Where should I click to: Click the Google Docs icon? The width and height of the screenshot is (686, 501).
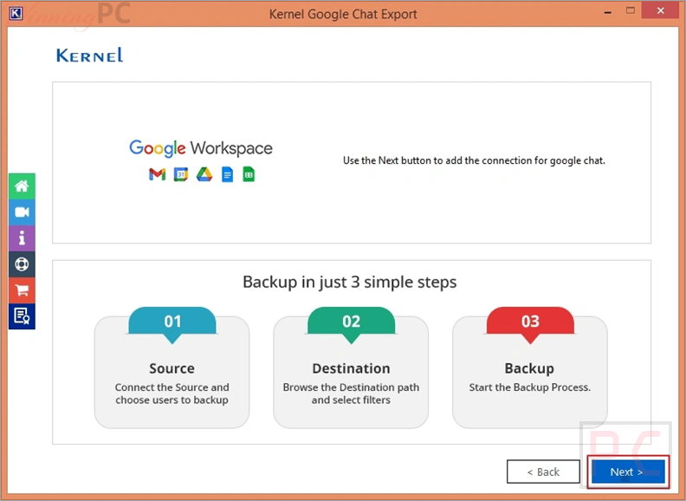pyautogui.click(x=227, y=174)
